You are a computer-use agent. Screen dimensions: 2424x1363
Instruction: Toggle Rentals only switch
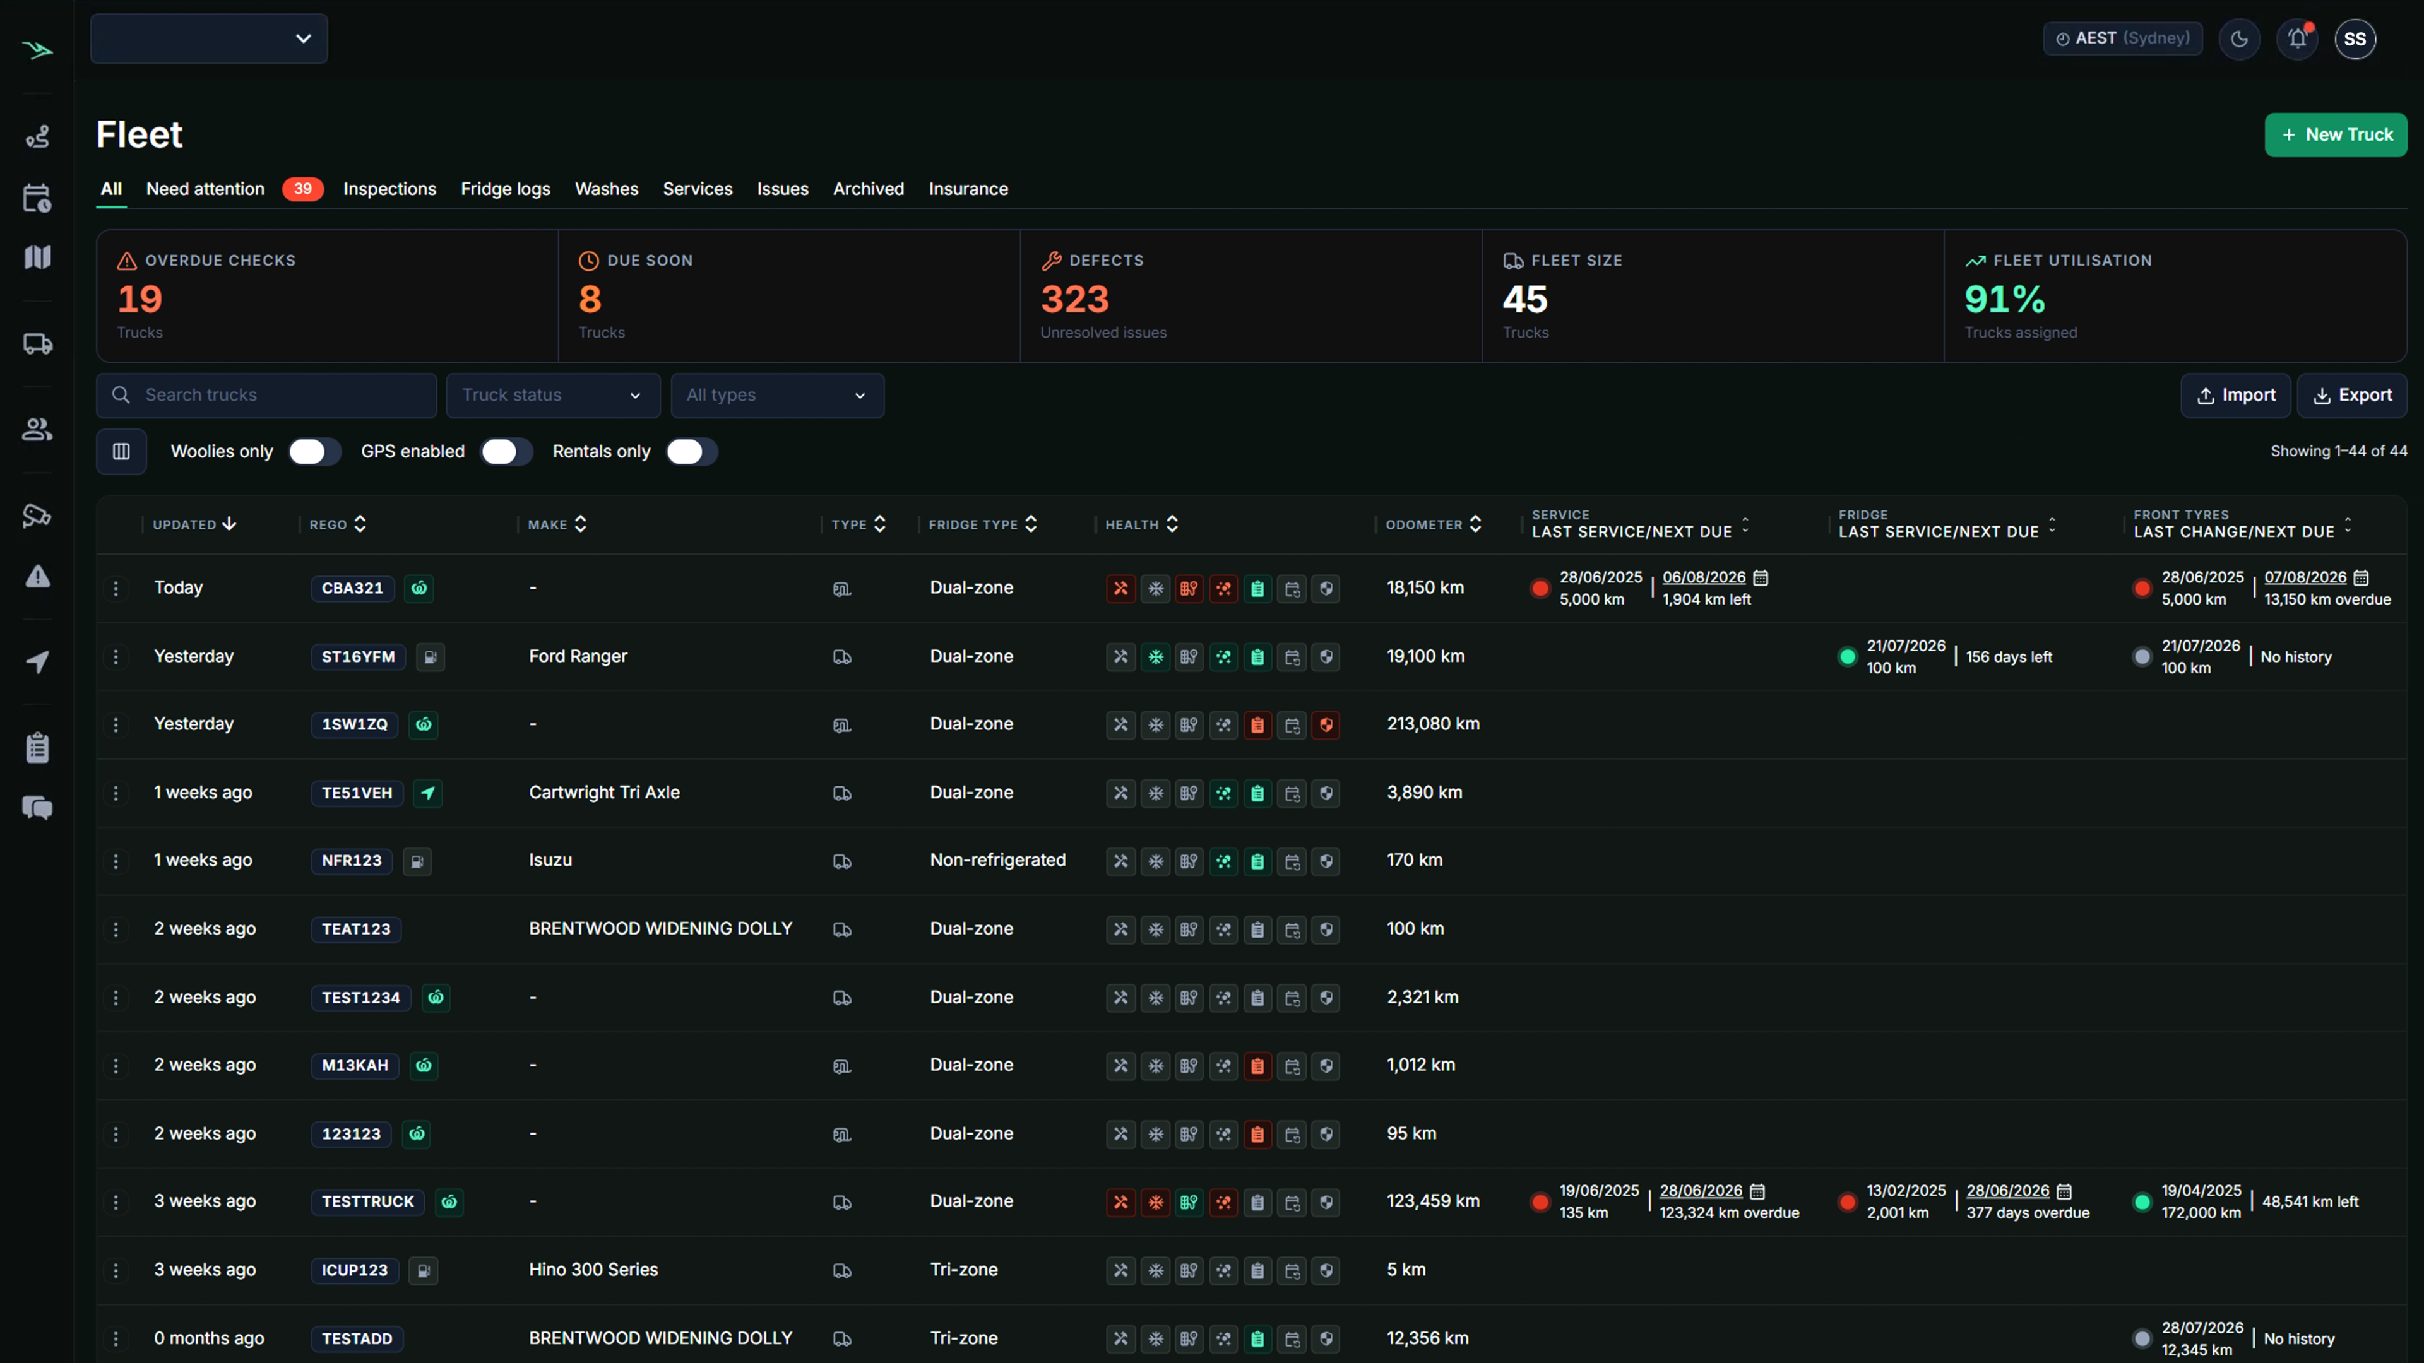[692, 452]
